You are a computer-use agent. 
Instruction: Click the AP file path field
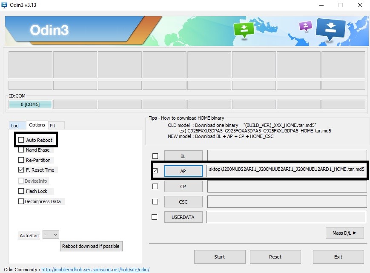(286, 169)
